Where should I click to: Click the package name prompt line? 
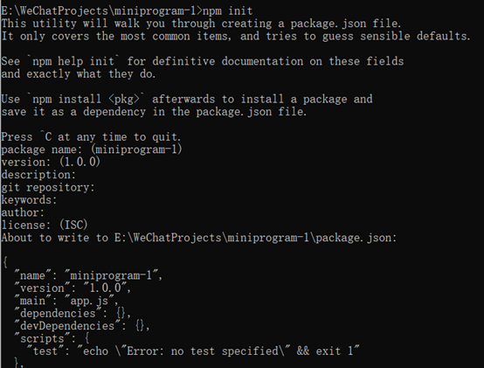tap(92, 149)
